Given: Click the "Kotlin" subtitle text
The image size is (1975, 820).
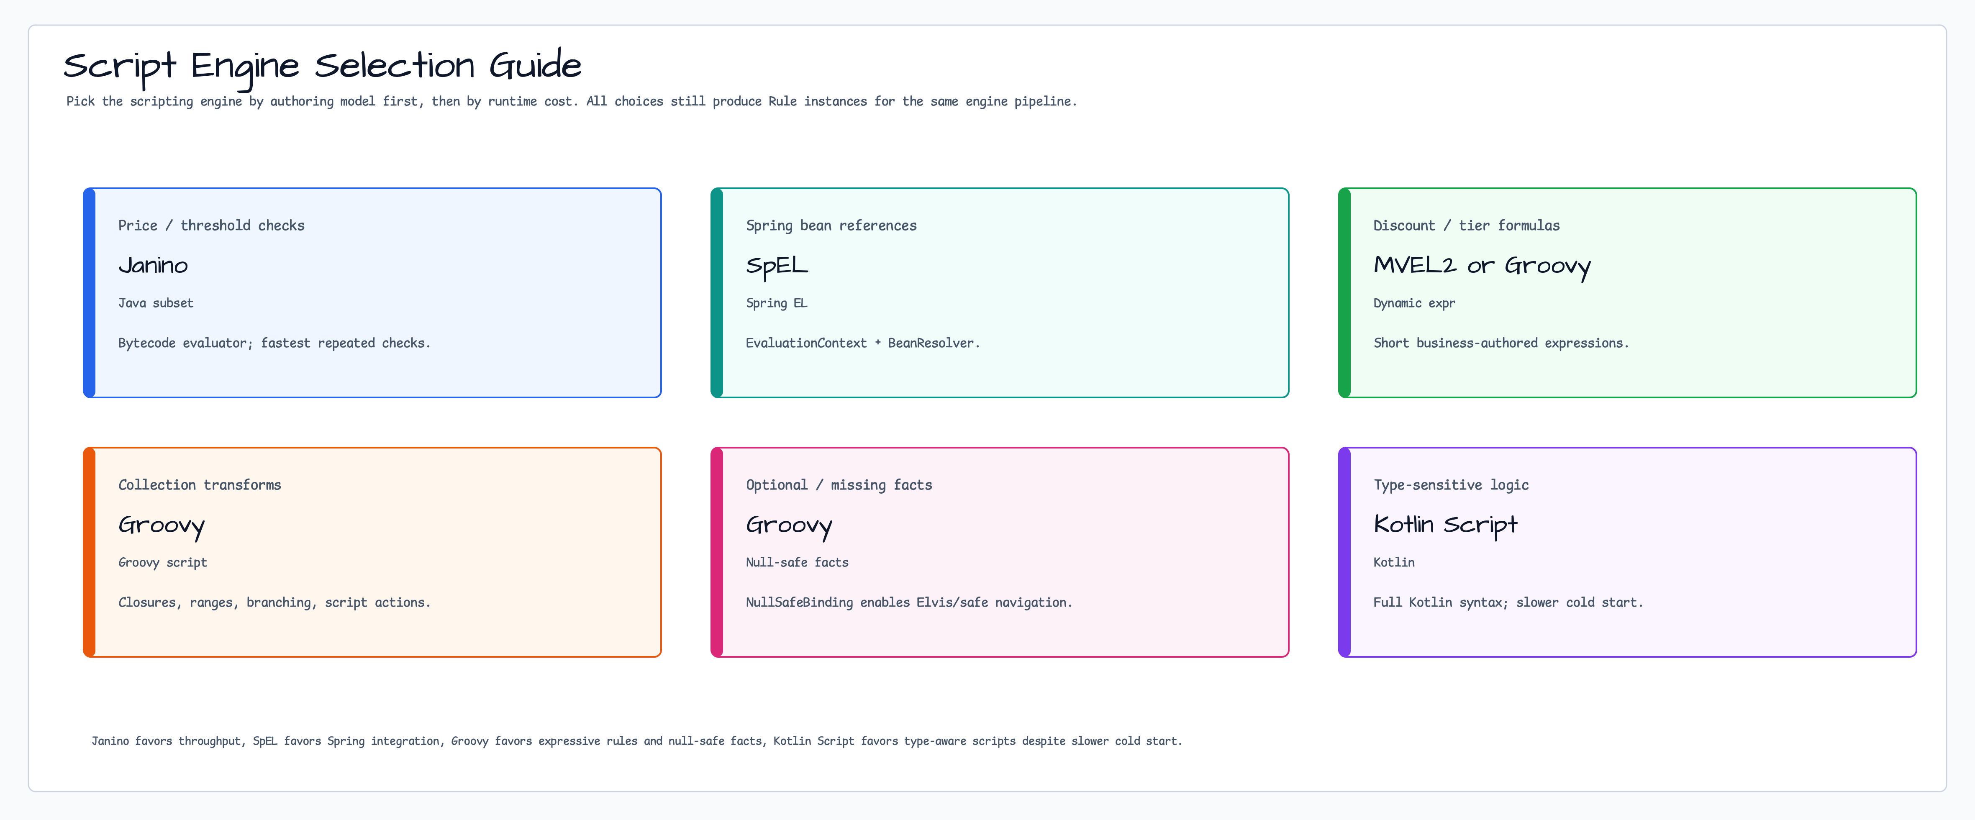Looking at the screenshot, I should 1394,563.
